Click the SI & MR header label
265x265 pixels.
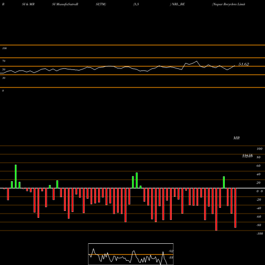coord(28,4)
